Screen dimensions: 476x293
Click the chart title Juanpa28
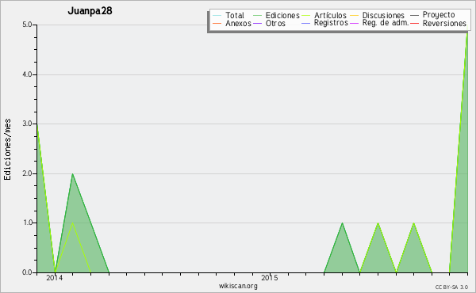[90, 11]
